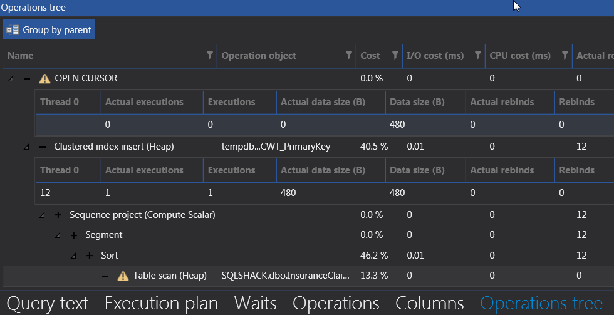Switch to the Query text tab
This screenshot has width=614, height=315.
click(48, 304)
